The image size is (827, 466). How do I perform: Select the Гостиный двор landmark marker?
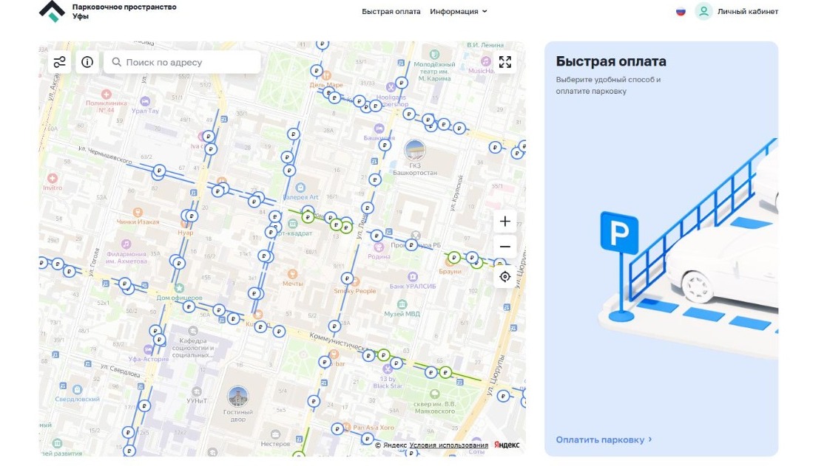[237, 397]
